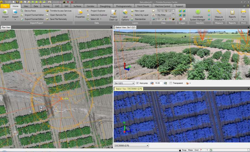Open the Device Pane
Viewport: 250px width, 152px height.
pyautogui.click(x=28, y=11)
